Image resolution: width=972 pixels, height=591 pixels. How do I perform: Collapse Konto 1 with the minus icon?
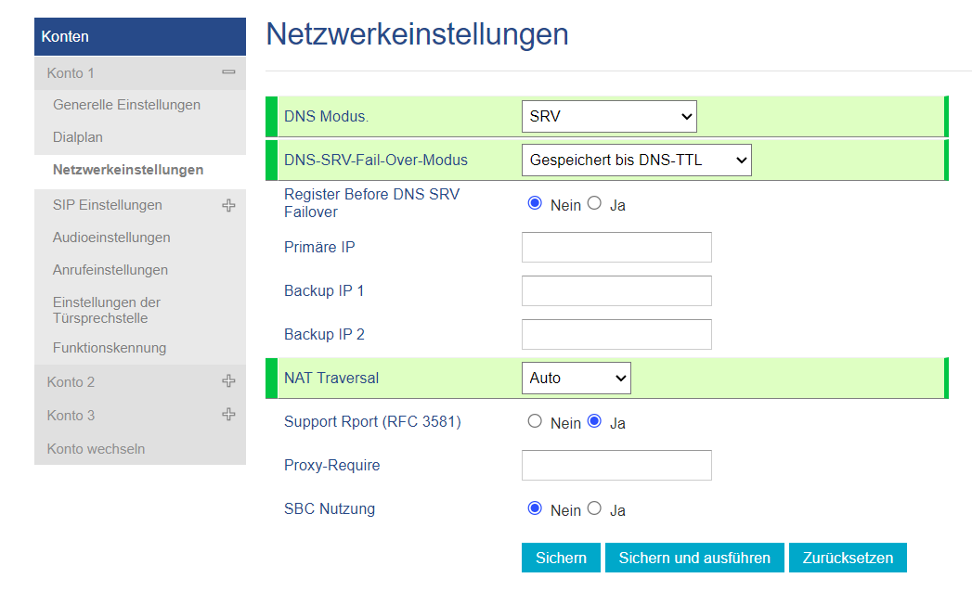(228, 72)
